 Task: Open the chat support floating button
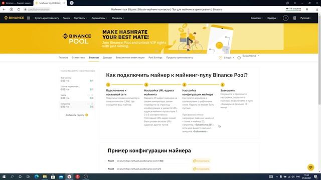coord(311,167)
